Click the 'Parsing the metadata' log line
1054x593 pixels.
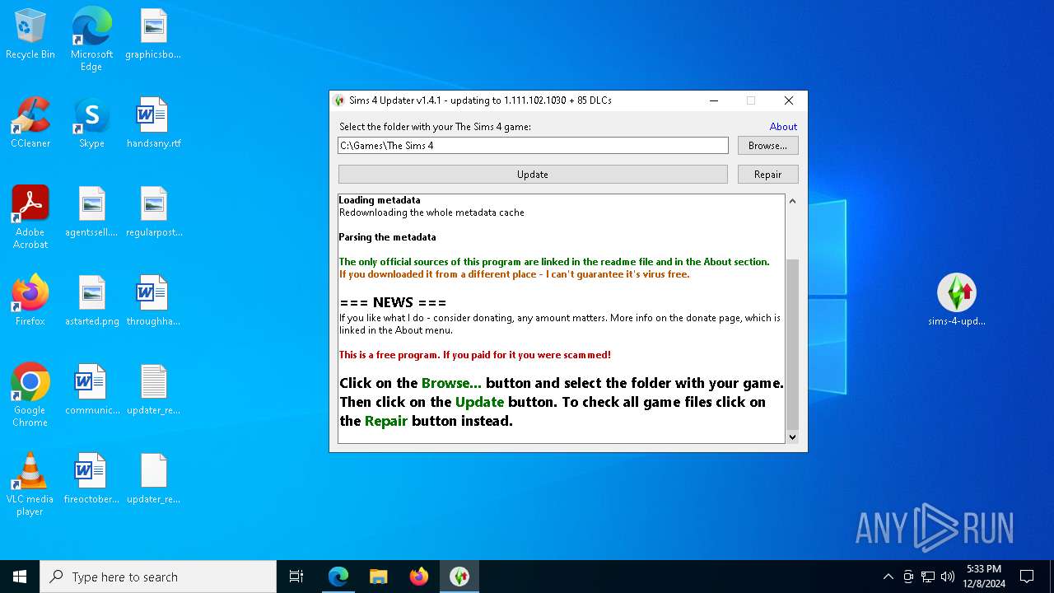click(388, 237)
